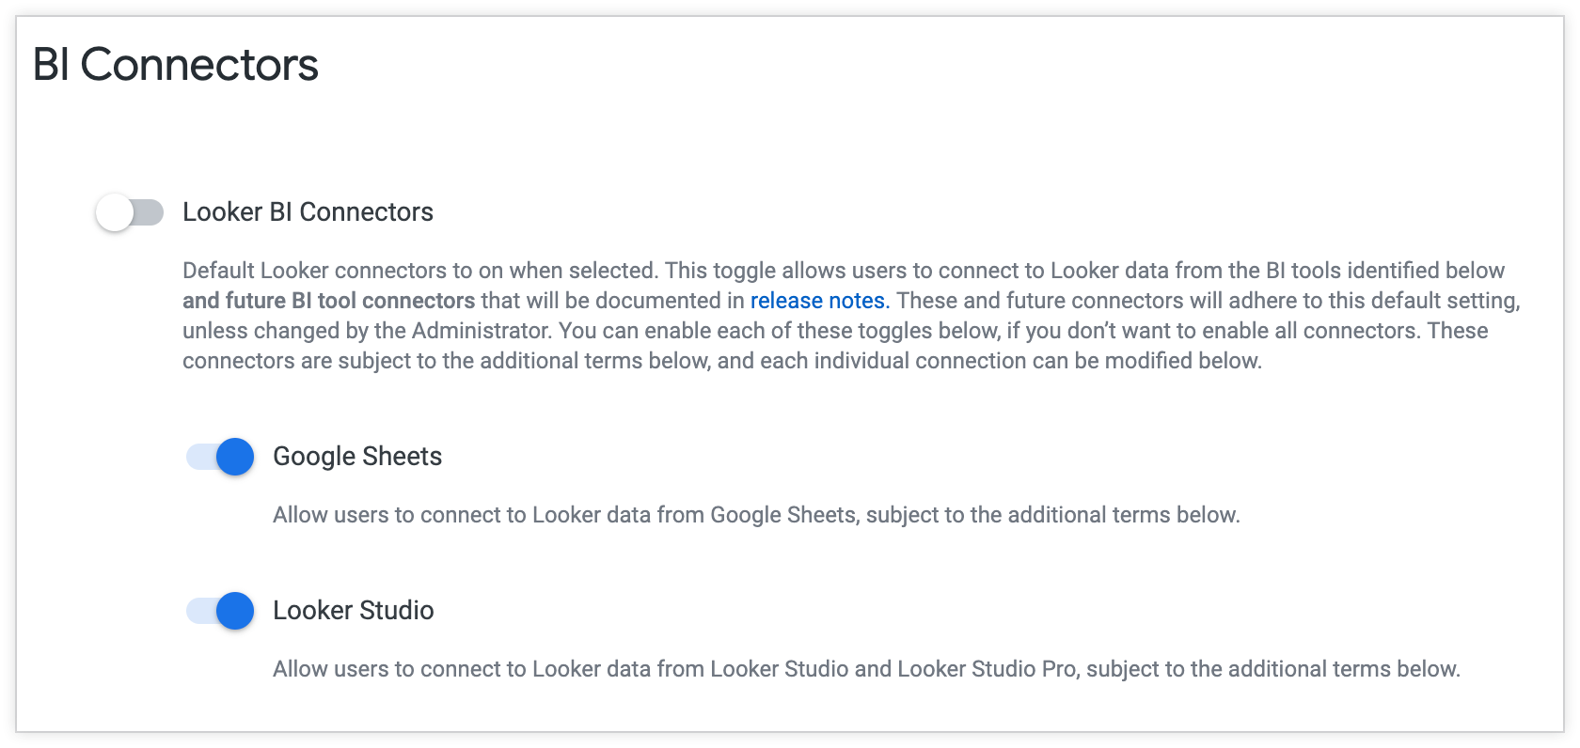This screenshot has height=748, width=1580.
Task: Click the Google Sheets description sentence
Action: pyautogui.click(x=756, y=515)
